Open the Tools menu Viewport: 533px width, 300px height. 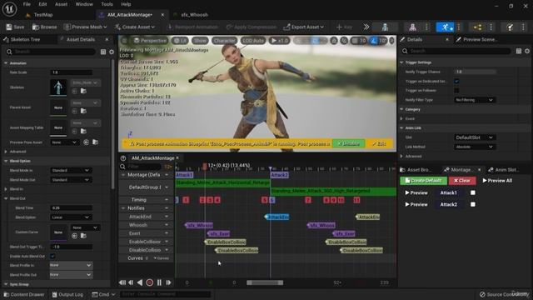point(107,4)
